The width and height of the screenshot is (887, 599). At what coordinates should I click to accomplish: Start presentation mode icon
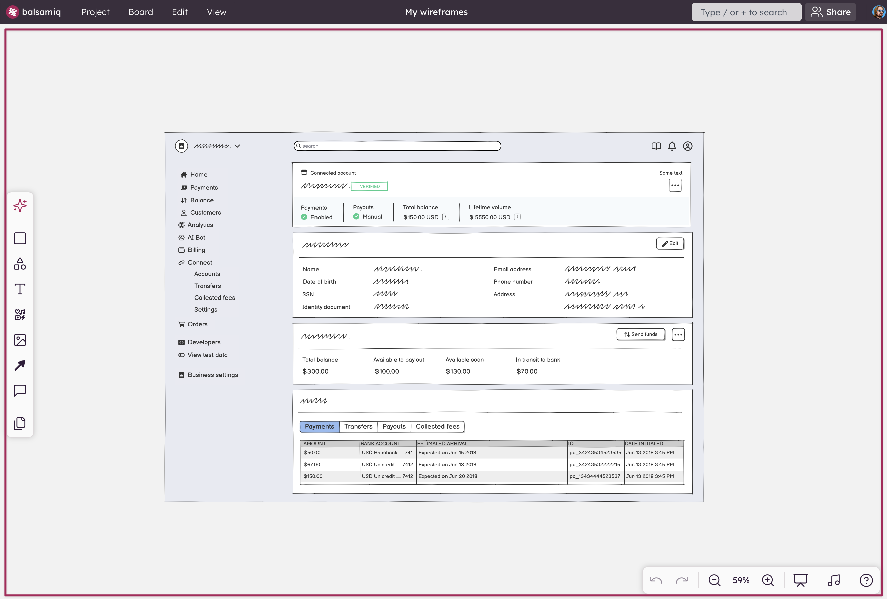801,580
